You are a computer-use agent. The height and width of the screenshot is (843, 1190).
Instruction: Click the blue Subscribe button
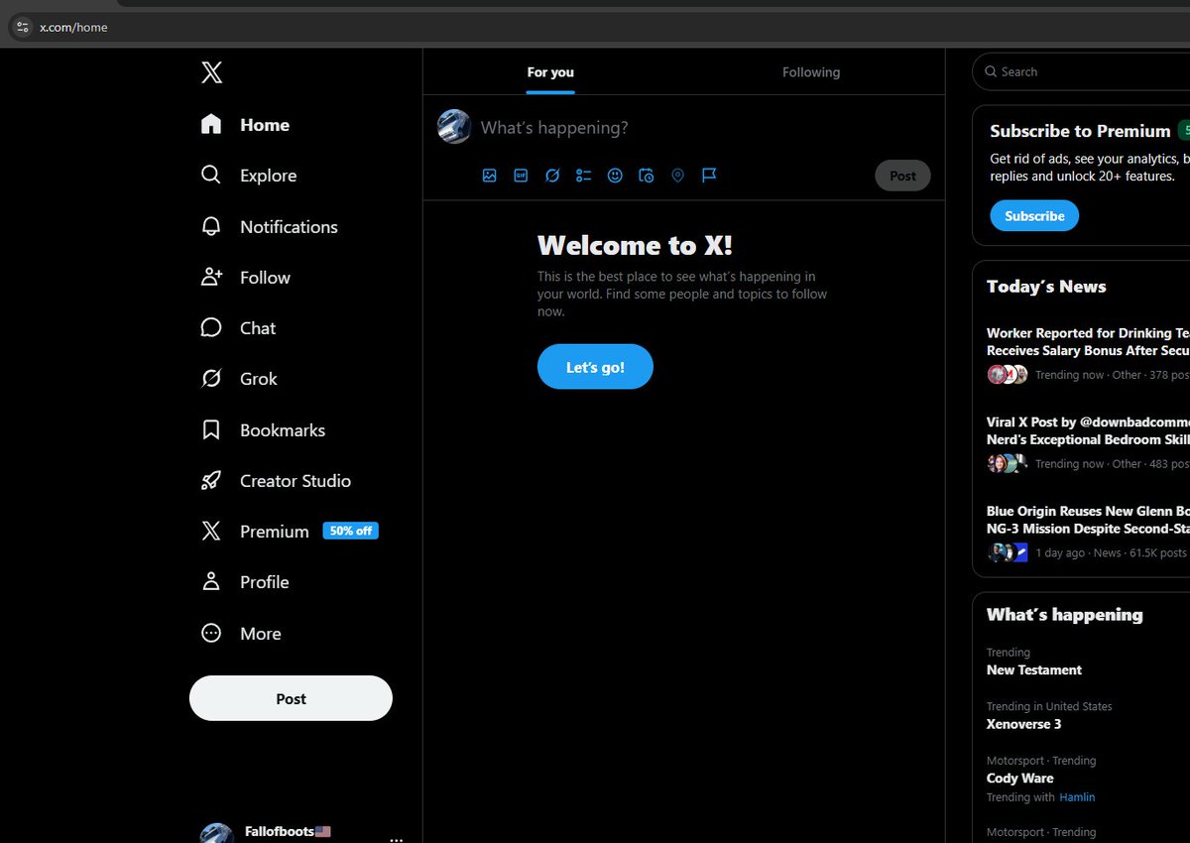(x=1034, y=215)
